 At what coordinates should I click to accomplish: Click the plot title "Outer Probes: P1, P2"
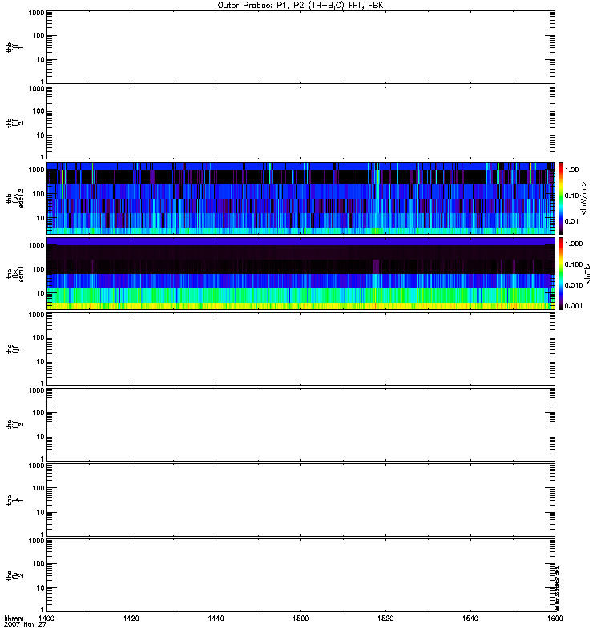(300, 5)
